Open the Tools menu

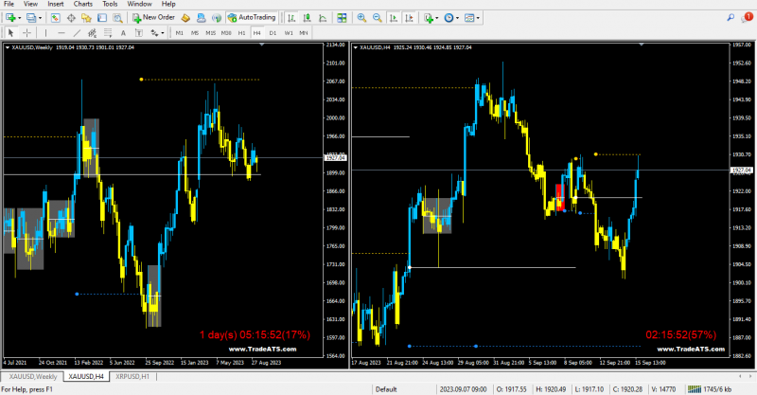tap(110, 4)
